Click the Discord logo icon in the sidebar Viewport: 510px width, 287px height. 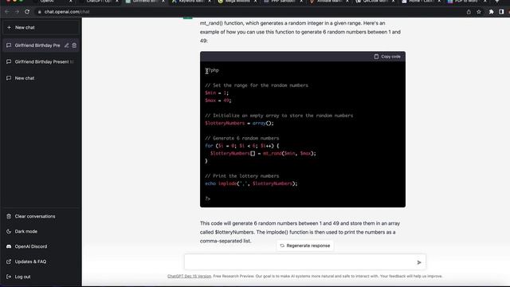9,246
